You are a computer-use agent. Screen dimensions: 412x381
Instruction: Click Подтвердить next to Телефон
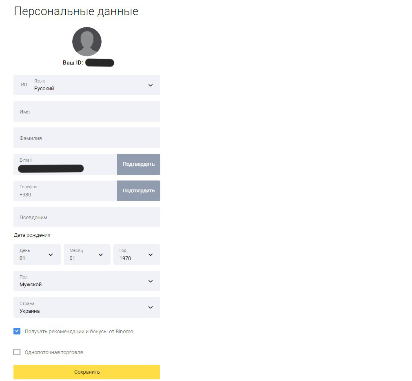[138, 191]
